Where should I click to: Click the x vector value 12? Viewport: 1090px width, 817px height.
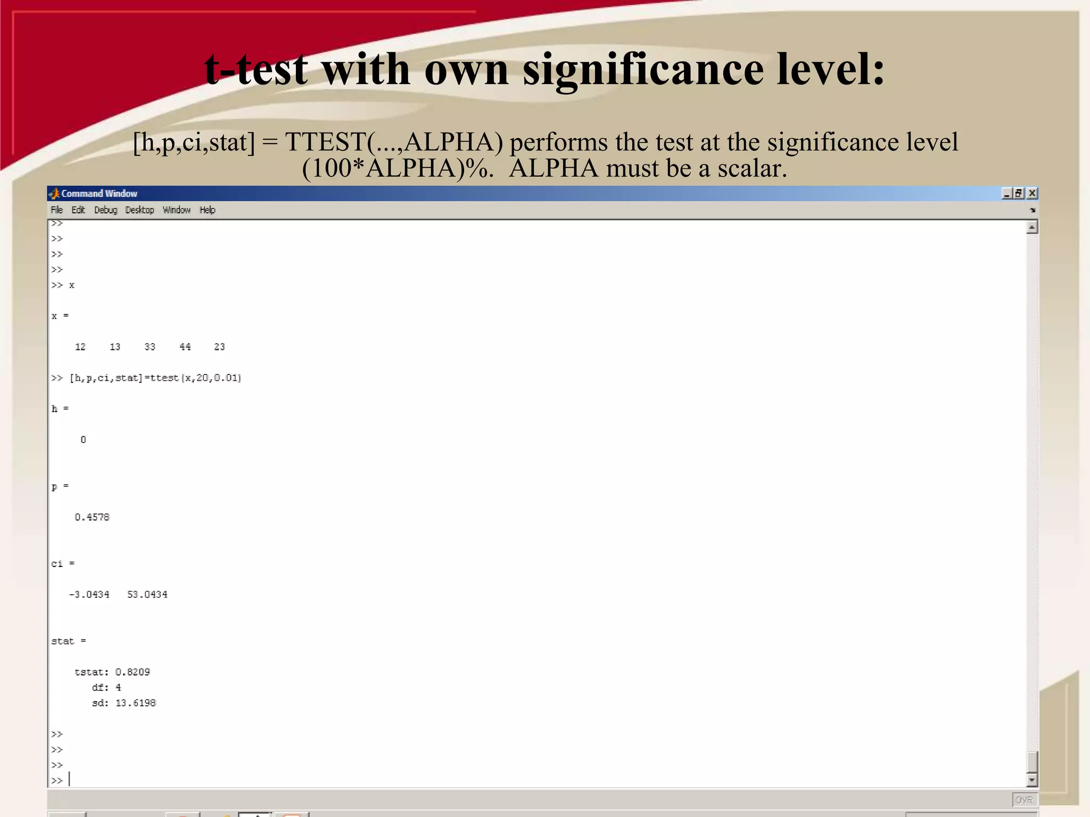[x=80, y=347]
